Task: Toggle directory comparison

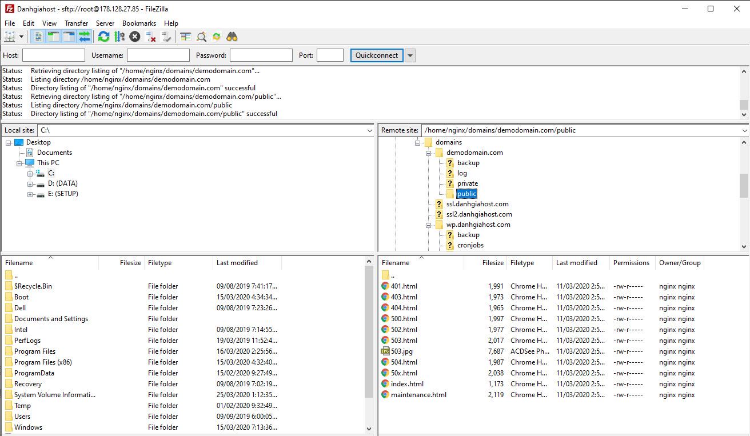Action: point(201,37)
